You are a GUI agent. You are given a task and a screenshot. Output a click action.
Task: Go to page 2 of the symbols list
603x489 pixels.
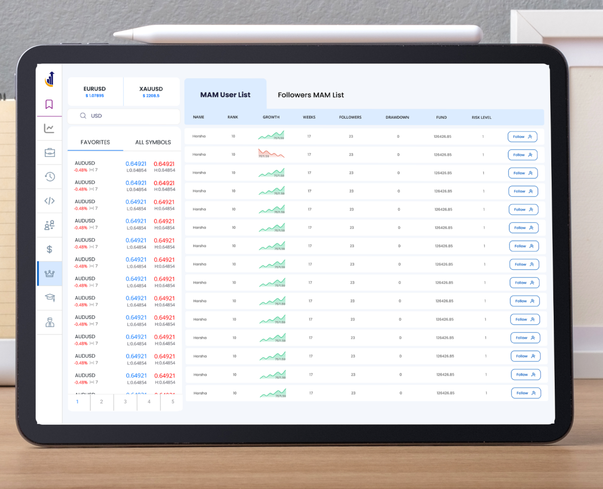point(102,402)
